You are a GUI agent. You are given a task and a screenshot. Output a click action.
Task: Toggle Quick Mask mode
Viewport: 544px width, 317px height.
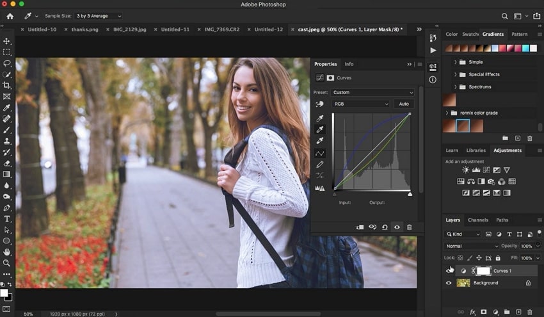tap(6, 309)
